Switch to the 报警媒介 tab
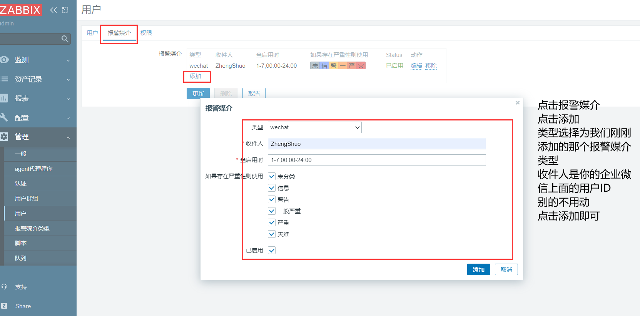Viewport: 640px width, 316px height. pos(119,33)
